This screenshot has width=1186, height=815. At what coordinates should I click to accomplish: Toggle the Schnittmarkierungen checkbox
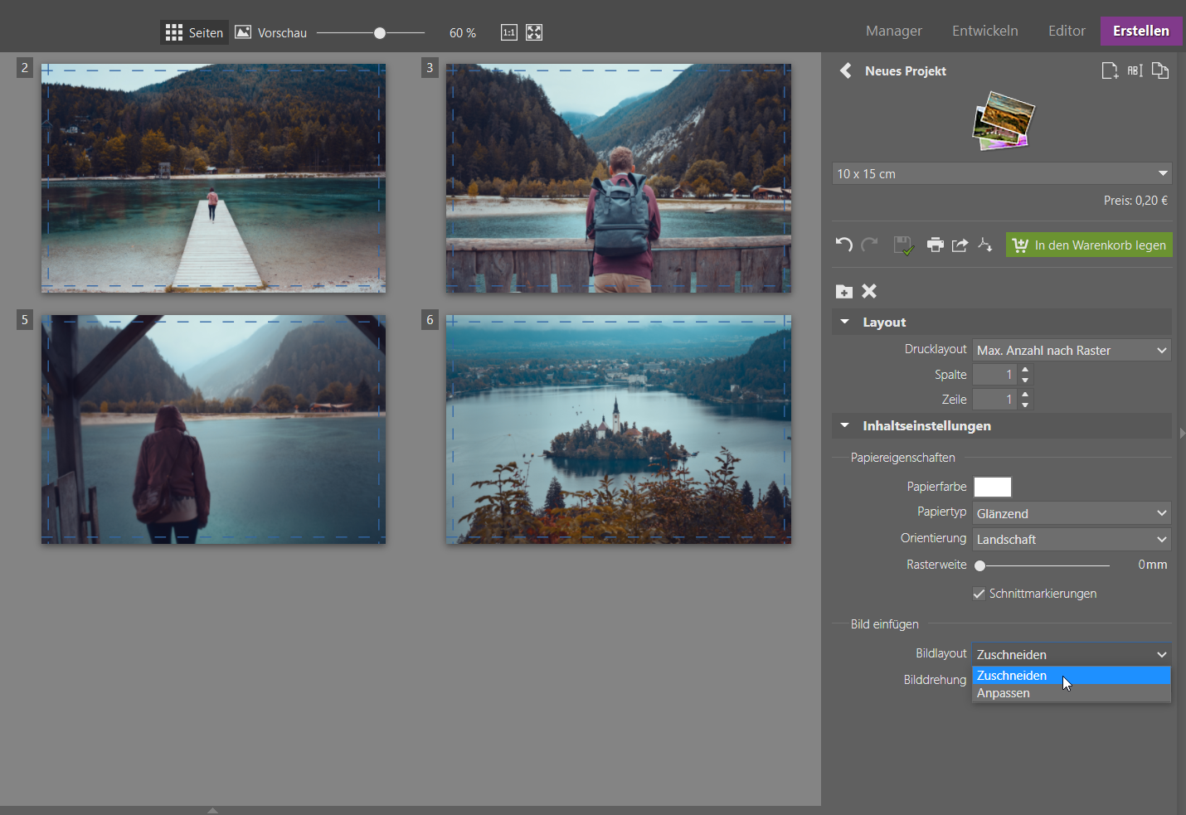click(979, 594)
